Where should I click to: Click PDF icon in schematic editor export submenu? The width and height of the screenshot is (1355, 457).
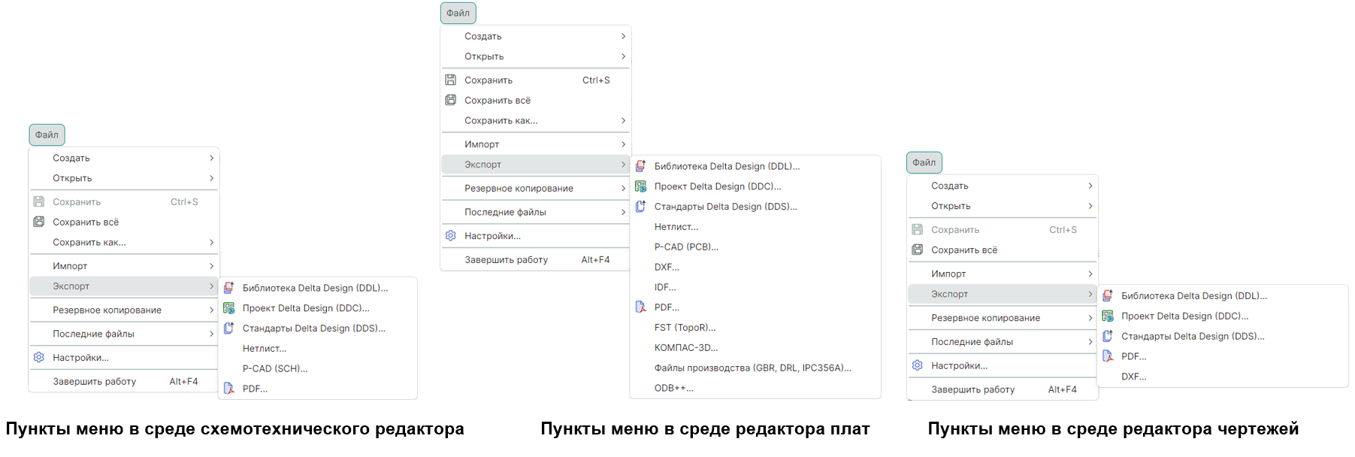tap(229, 389)
